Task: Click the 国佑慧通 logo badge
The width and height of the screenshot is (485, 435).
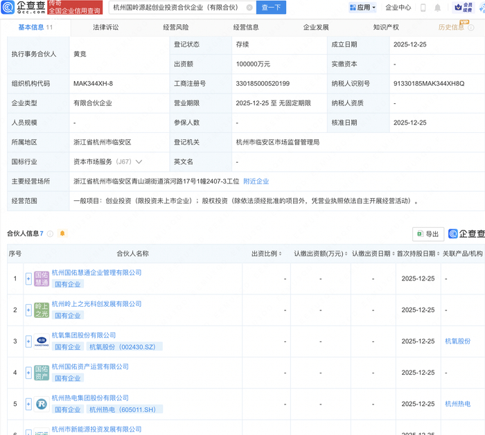Action: 41,278
